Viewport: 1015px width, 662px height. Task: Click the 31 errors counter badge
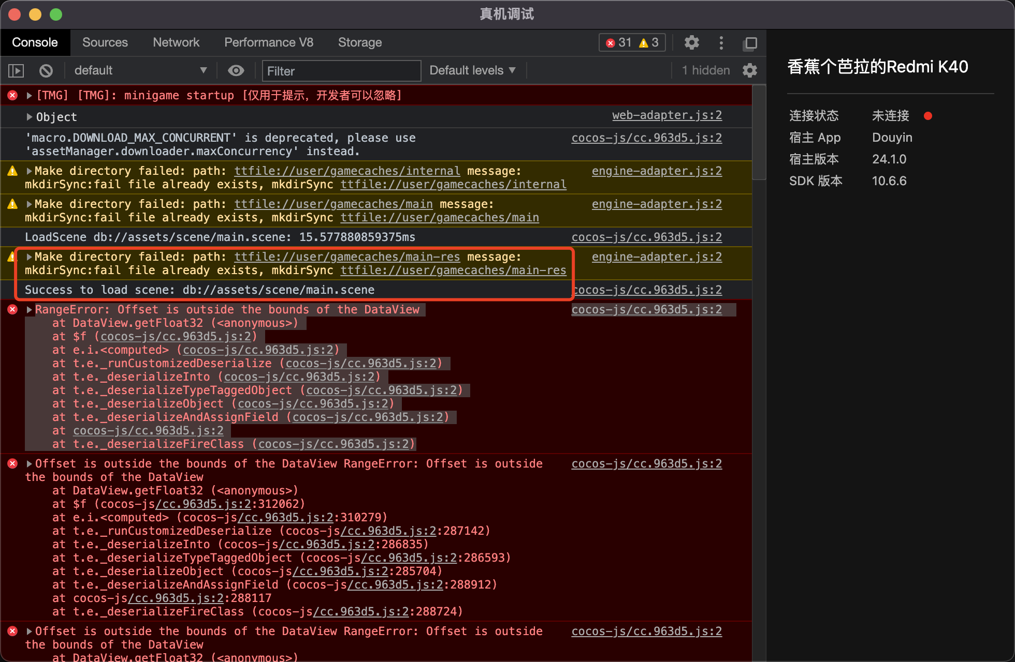click(x=619, y=42)
